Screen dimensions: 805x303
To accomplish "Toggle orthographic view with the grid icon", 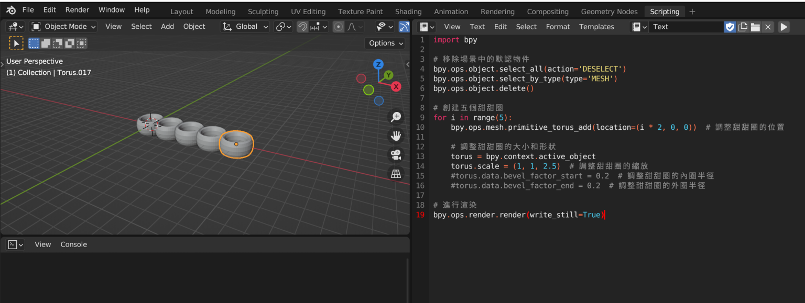I will coord(396,173).
